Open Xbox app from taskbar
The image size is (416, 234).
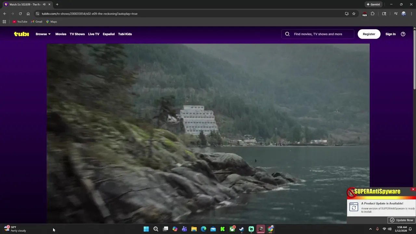pyautogui.click(x=232, y=229)
